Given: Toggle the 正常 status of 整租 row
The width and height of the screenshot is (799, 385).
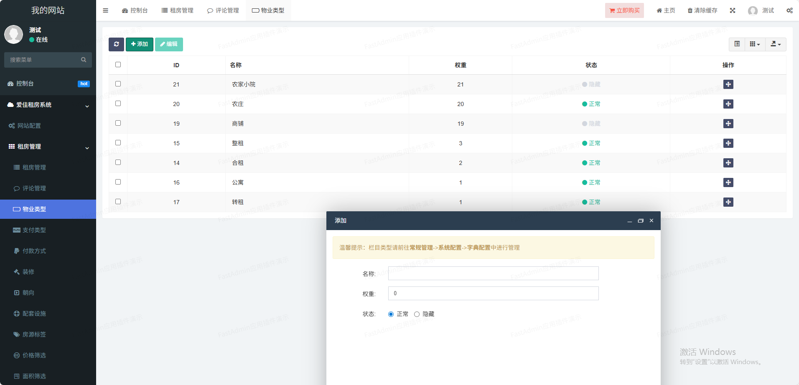Looking at the screenshot, I should tap(591, 143).
